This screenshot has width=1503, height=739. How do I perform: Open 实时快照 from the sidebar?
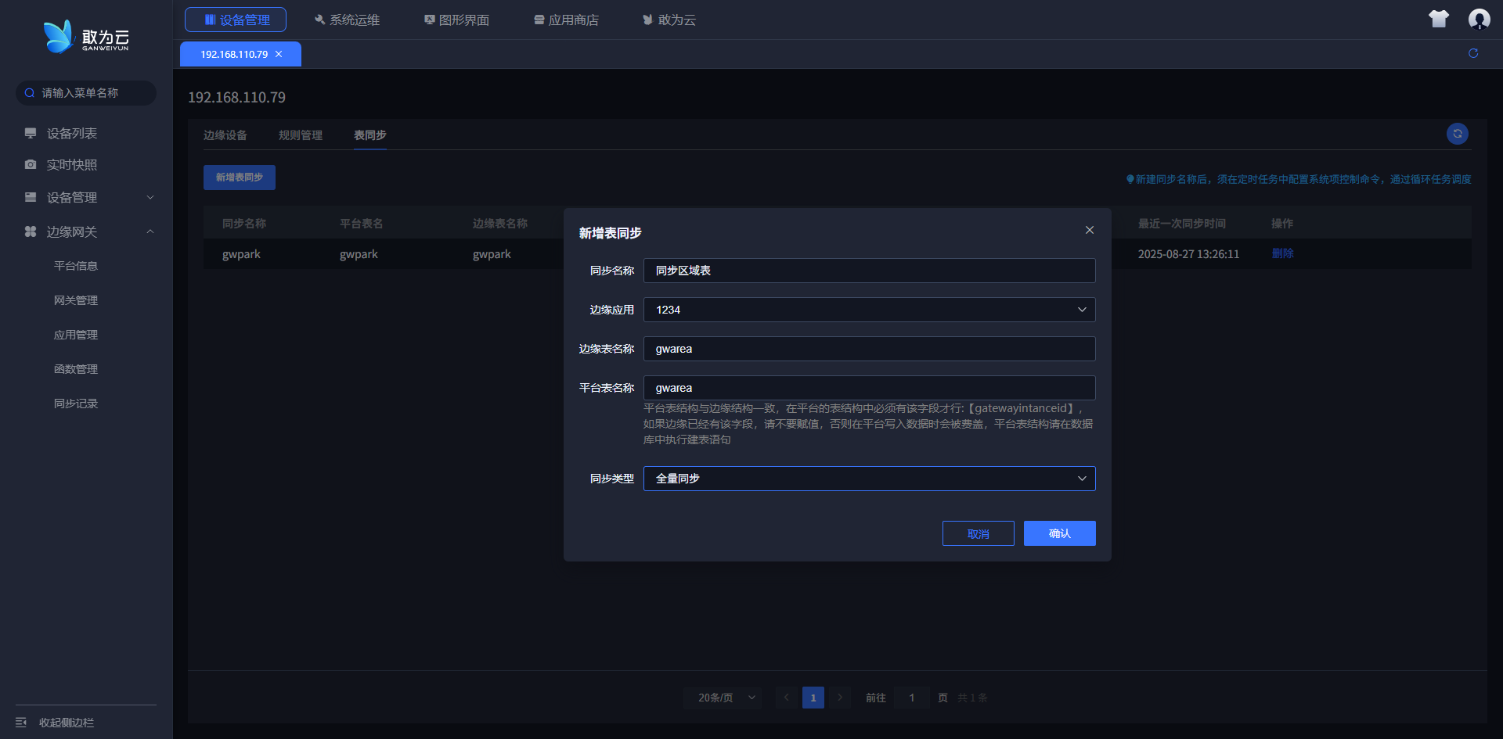point(71,165)
